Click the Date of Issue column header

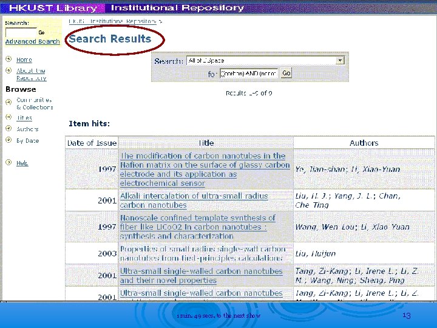click(92, 143)
